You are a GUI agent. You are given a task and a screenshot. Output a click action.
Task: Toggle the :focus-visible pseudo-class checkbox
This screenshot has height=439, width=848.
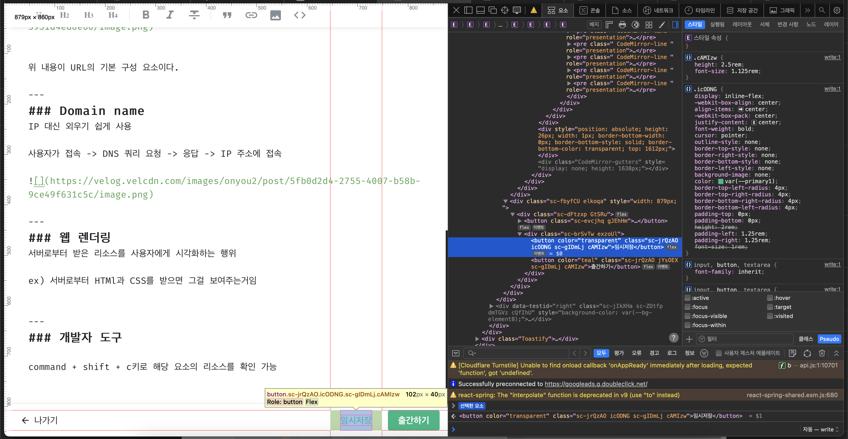point(687,316)
